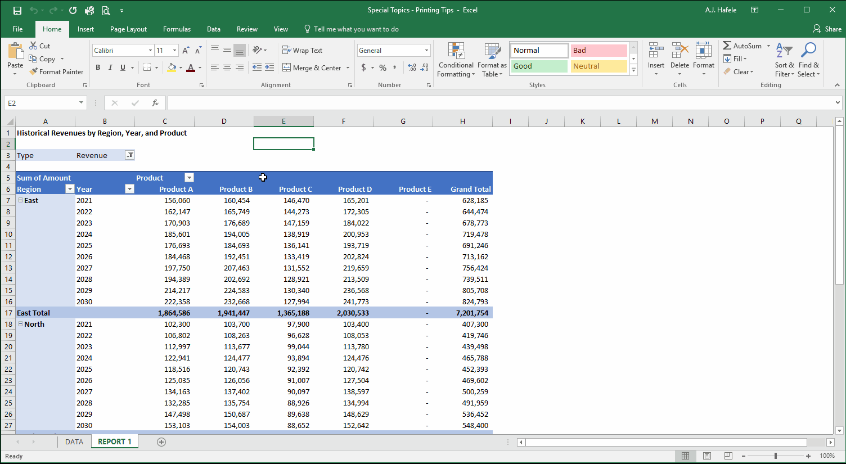
Task: Toggle Bold formatting
Action: [x=98, y=67]
